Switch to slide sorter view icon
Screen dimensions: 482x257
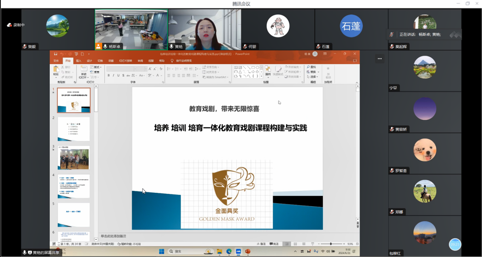295,244
